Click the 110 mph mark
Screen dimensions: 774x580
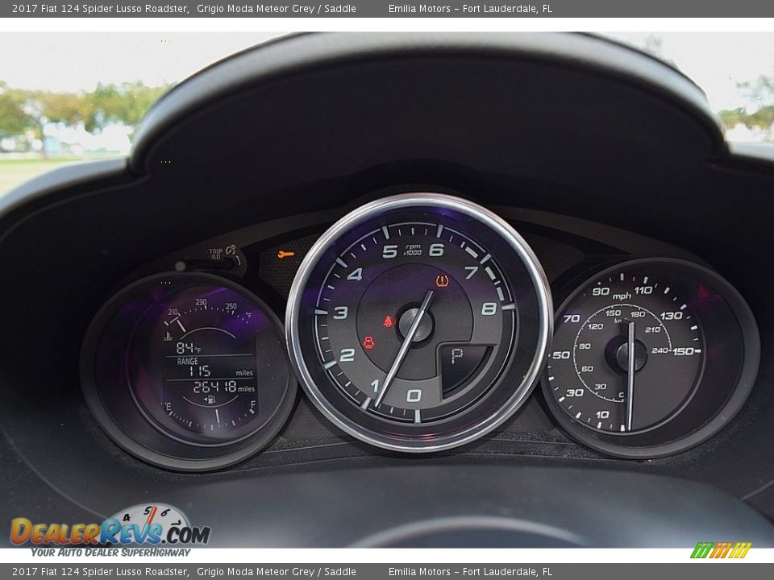point(643,290)
